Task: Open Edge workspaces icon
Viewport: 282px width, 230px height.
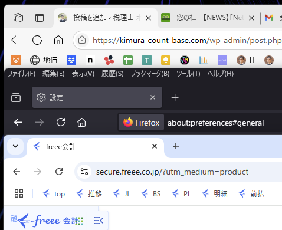Action: pos(18,18)
